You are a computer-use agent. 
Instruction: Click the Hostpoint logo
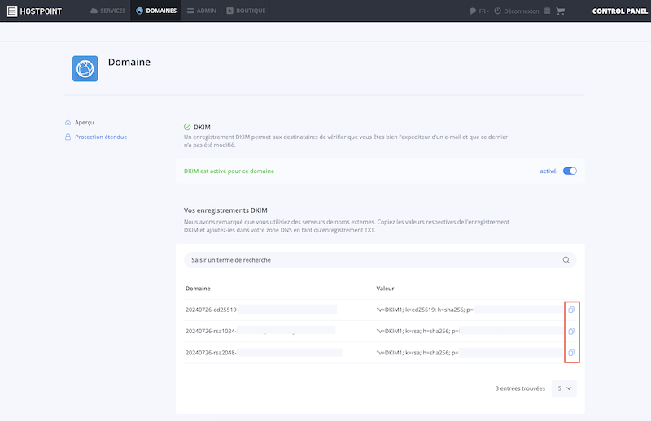(x=34, y=11)
